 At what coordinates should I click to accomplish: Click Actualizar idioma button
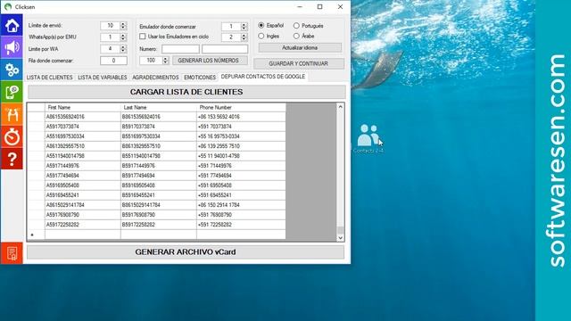300,47
